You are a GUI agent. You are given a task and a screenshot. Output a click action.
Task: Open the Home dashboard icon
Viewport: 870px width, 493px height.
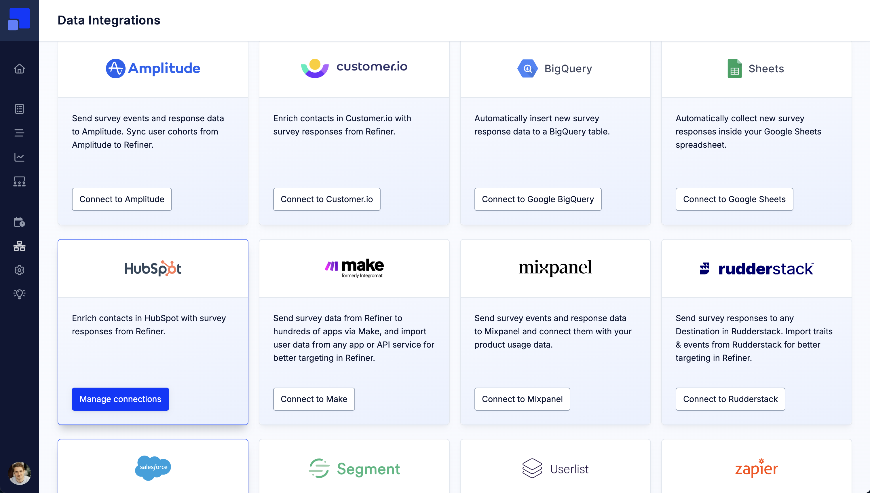(x=19, y=69)
